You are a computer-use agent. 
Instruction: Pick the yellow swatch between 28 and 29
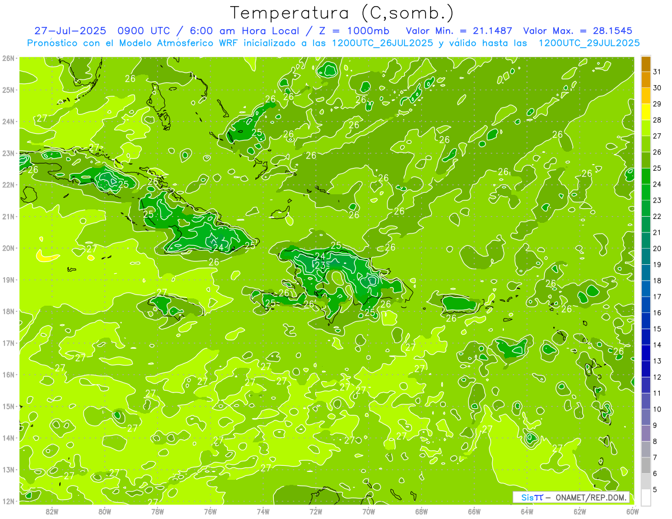[x=646, y=112]
